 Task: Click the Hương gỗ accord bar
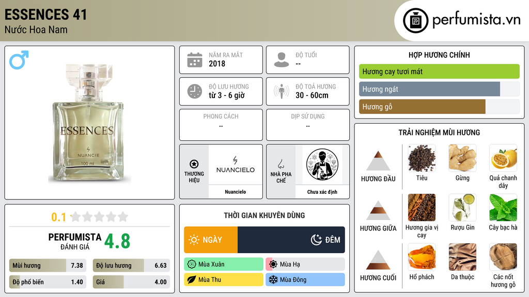click(422, 106)
